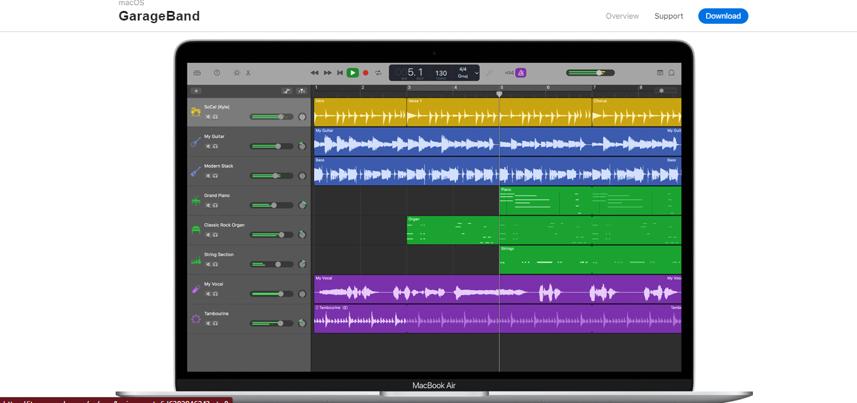Mute the Classic Rock Organ track
Viewport: 857px width, 403px height.
pos(208,235)
